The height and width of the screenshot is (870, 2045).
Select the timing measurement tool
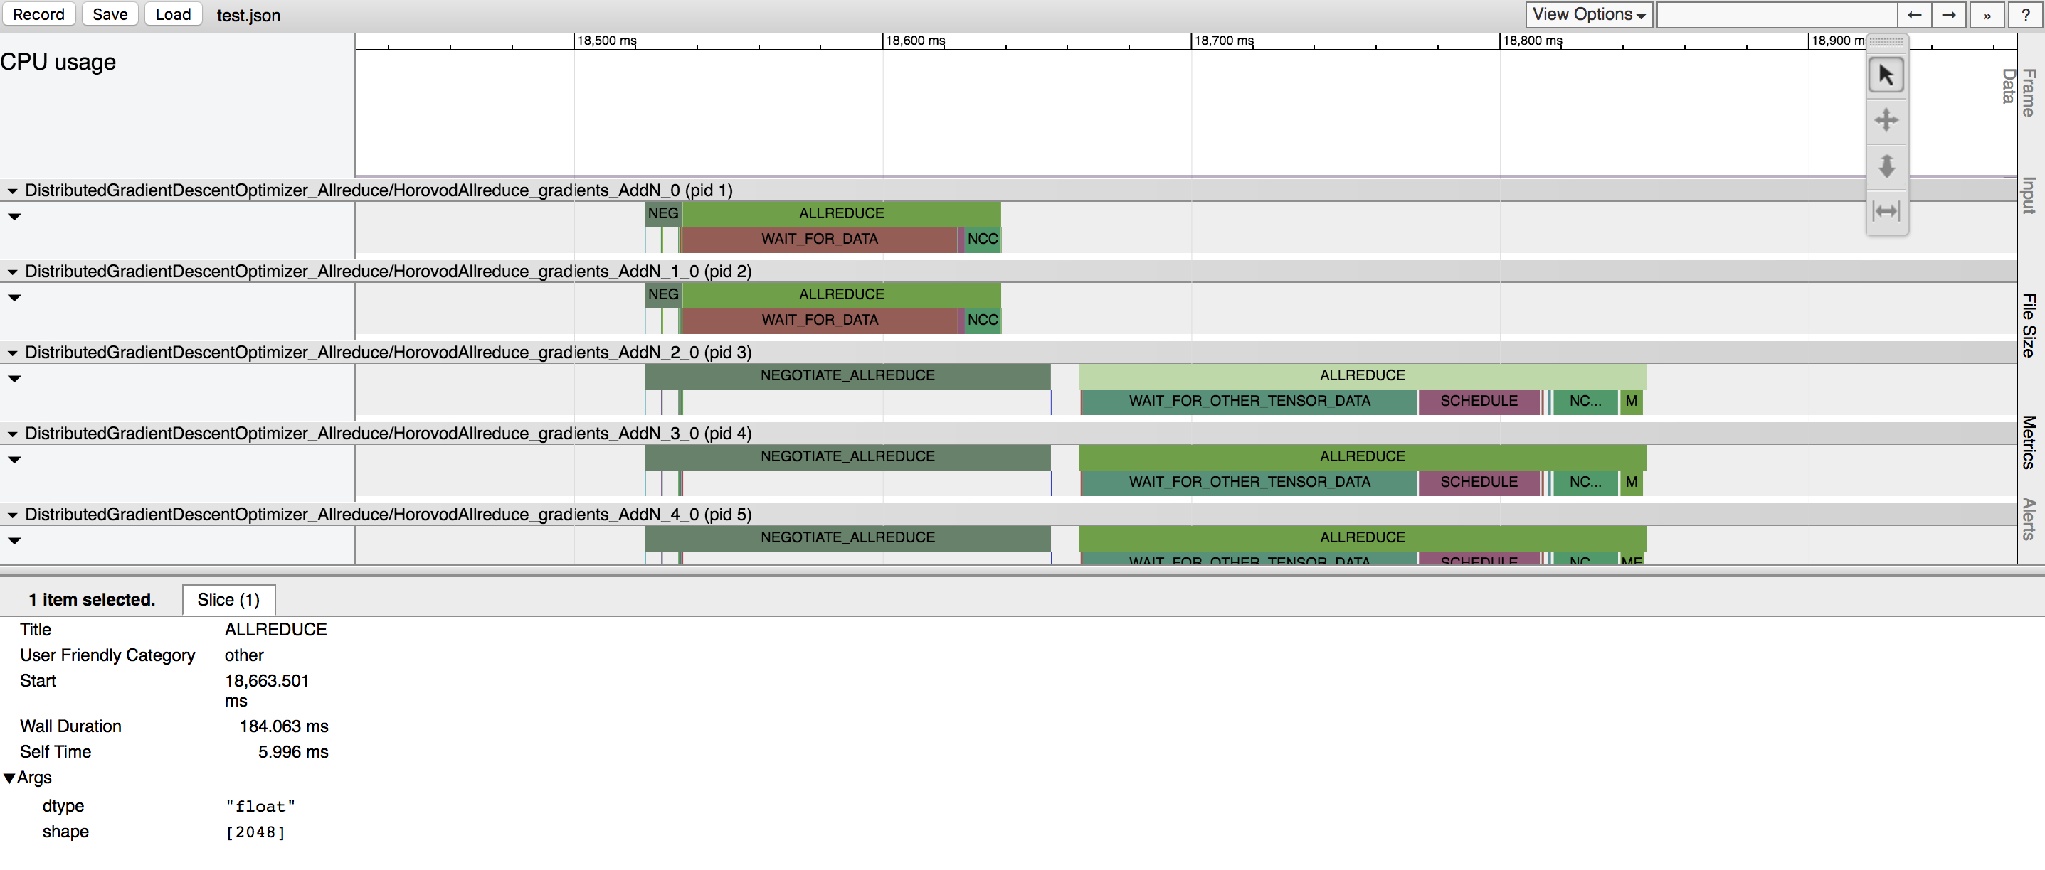pyautogui.click(x=1887, y=210)
